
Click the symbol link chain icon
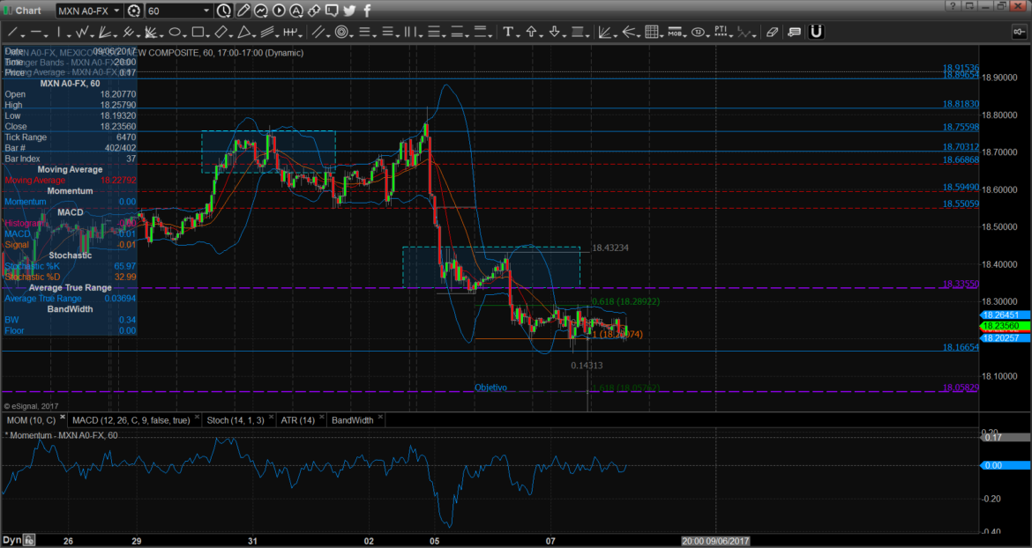314,11
